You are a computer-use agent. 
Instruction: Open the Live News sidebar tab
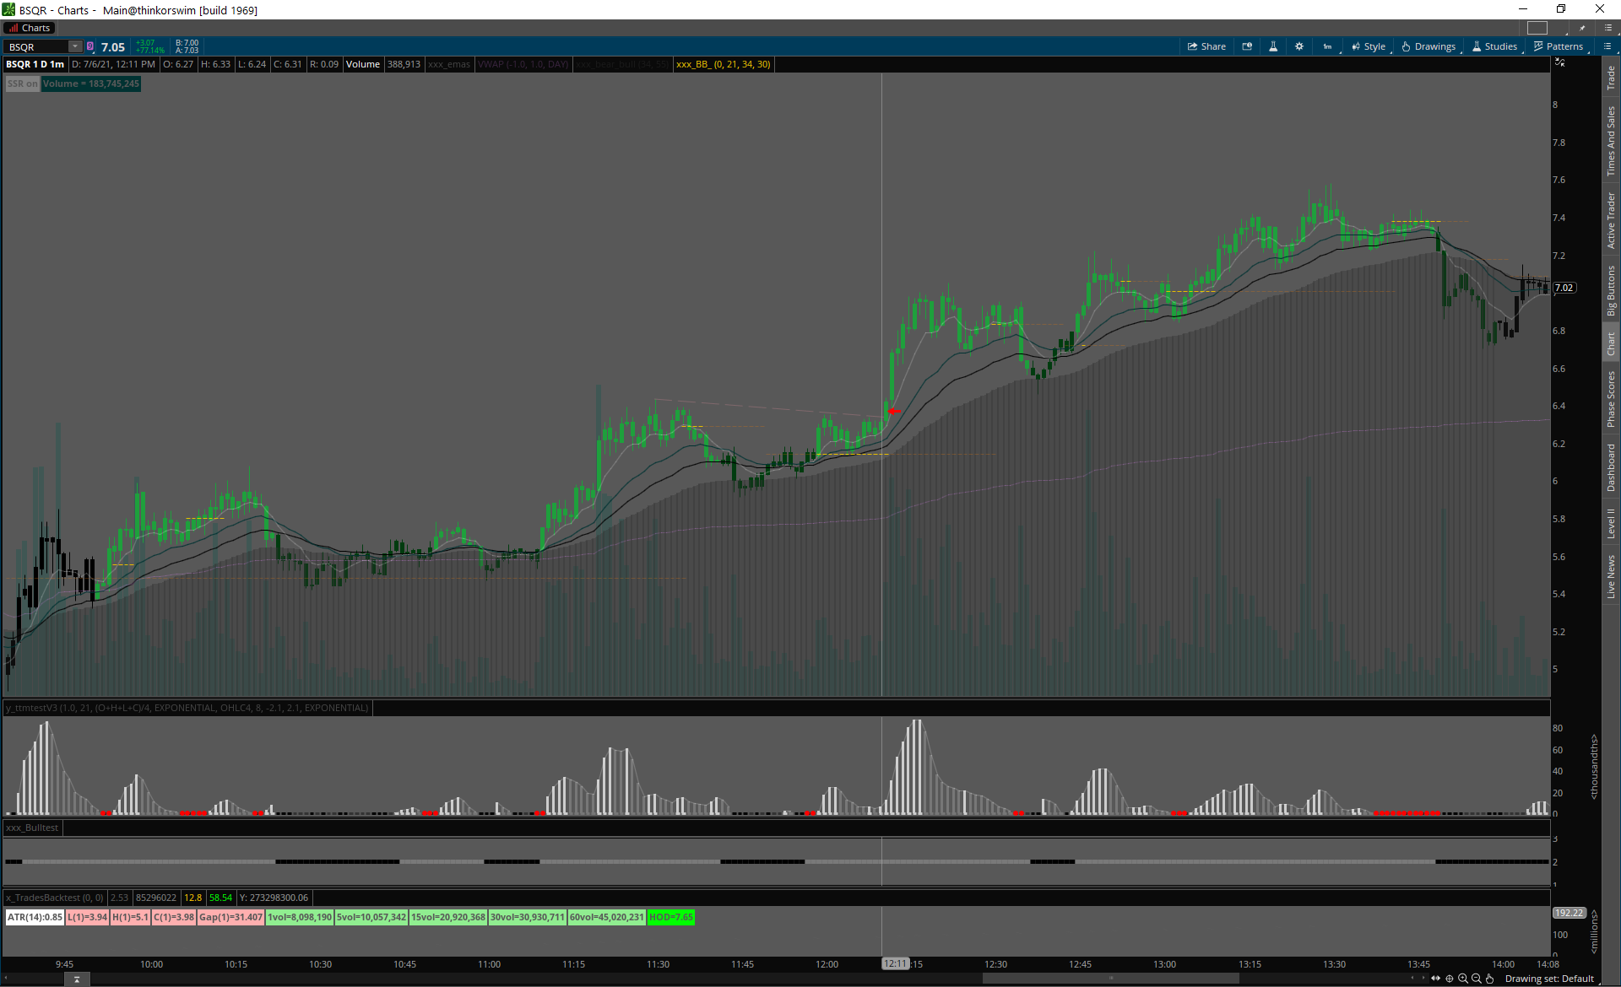pos(1611,577)
